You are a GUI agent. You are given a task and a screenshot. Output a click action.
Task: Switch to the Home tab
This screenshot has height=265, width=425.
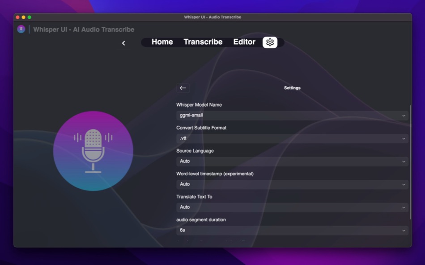pyautogui.click(x=161, y=41)
